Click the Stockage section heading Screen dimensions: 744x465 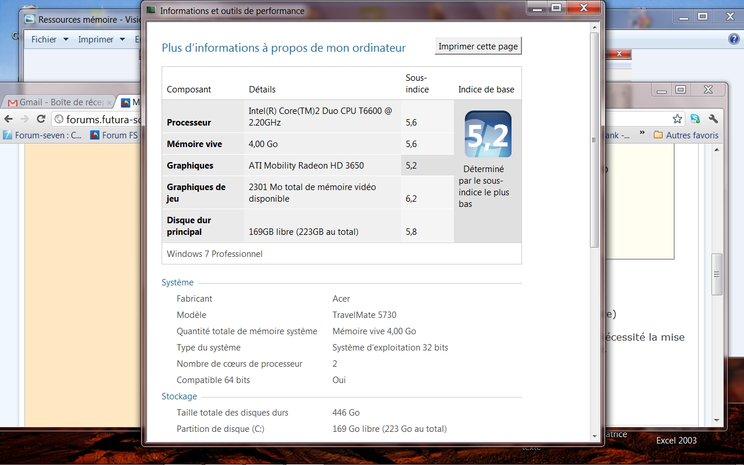(x=179, y=396)
